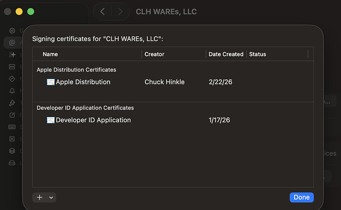
Task: Click the Apple Distribution Certificates group header
Action: click(76, 70)
